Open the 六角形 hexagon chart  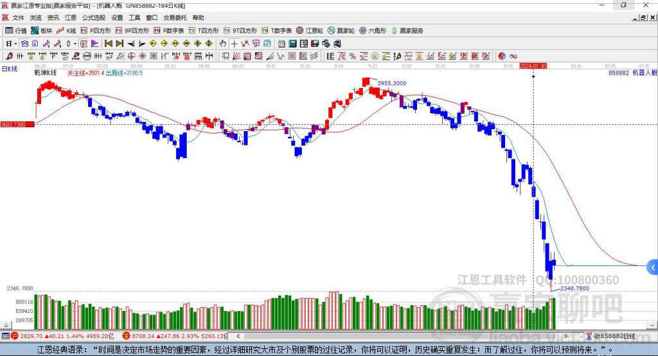coord(373,31)
